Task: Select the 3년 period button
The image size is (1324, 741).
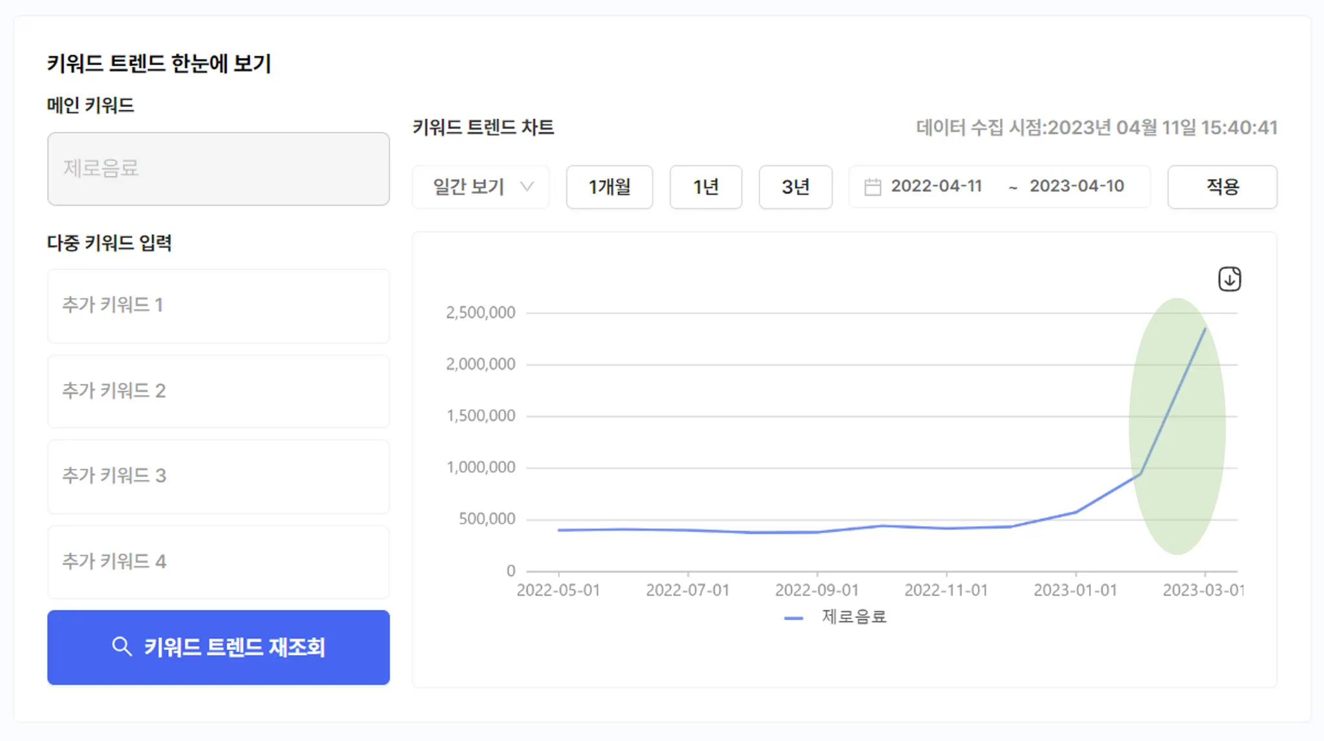Action: [795, 187]
